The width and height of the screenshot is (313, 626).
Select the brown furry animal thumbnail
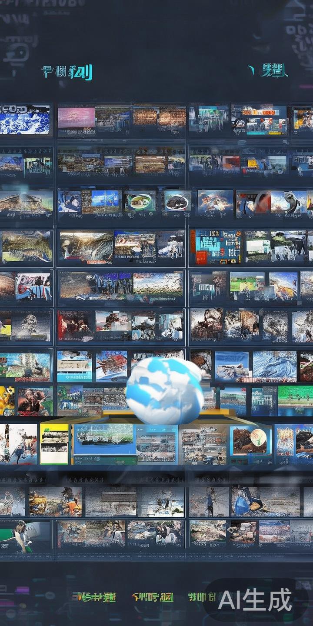[x=206, y=324]
